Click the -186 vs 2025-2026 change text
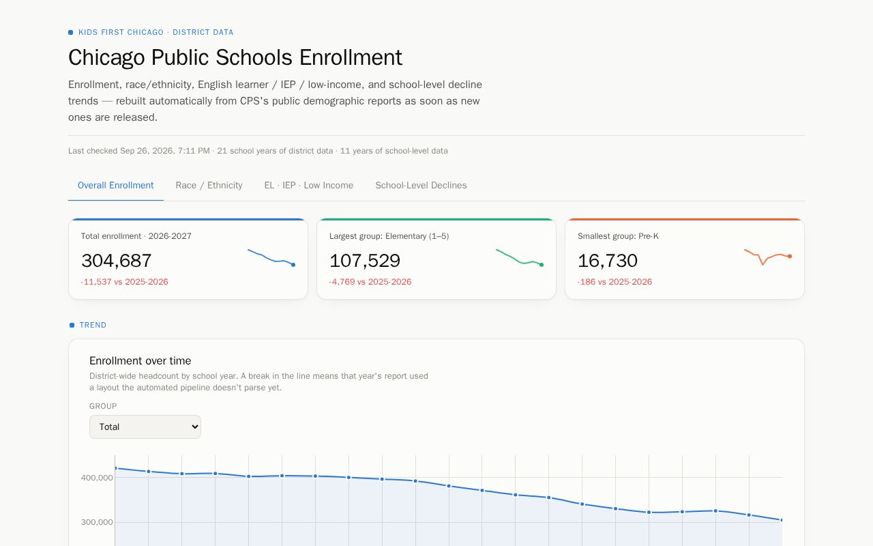This screenshot has height=546, width=873. click(x=615, y=282)
